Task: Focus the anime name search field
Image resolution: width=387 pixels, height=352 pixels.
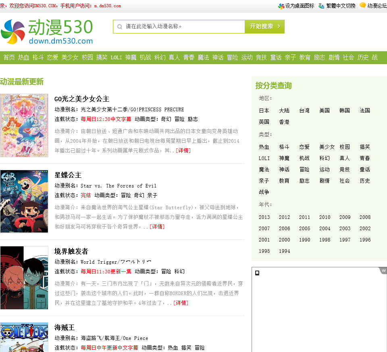Action: tap(179, 27)
